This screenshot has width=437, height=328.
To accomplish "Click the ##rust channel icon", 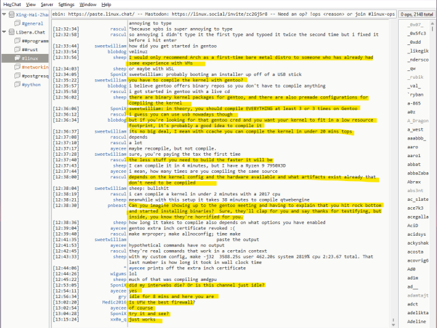I will point(17,50).
